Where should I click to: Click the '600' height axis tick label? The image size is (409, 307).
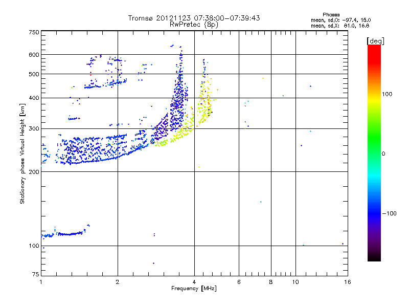tap(34, 55)
